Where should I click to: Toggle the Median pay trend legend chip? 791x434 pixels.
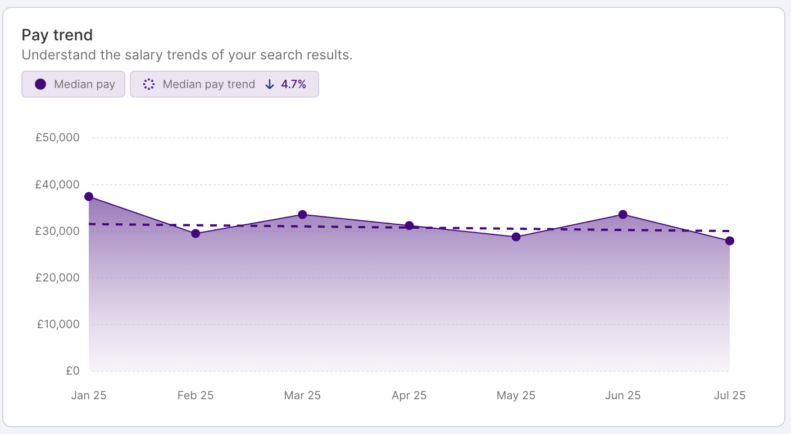tap(224, 84)
